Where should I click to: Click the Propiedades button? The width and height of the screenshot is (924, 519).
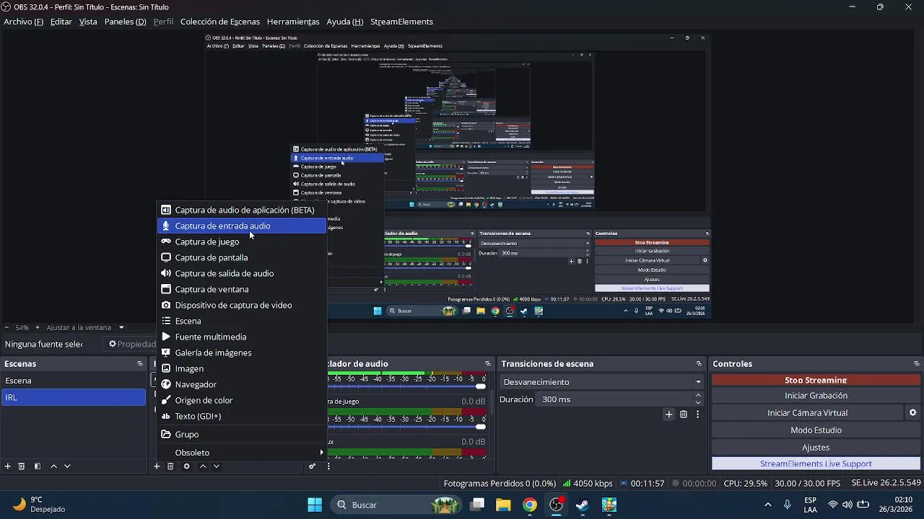(x=131, y=345)
